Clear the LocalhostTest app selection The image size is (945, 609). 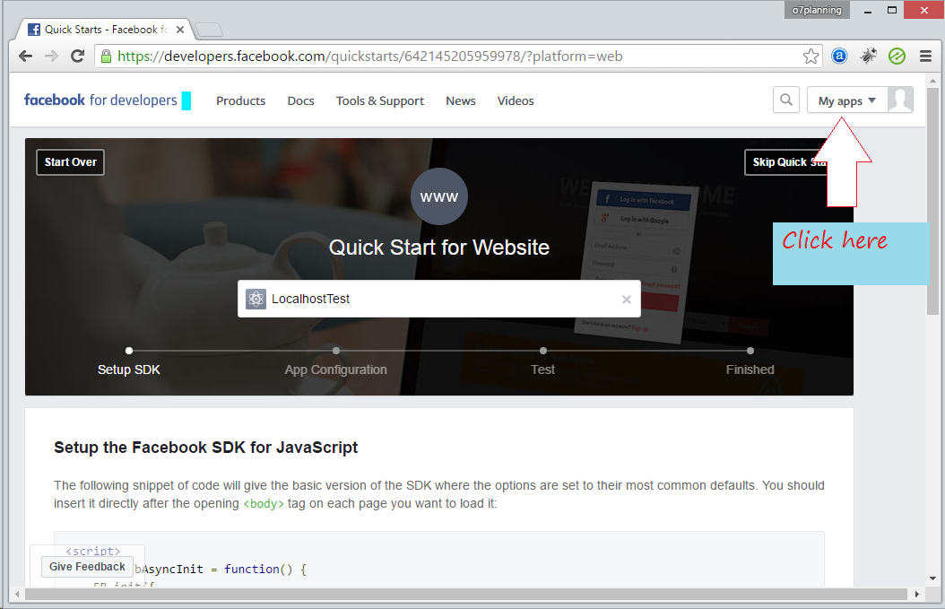click(627, 299)
